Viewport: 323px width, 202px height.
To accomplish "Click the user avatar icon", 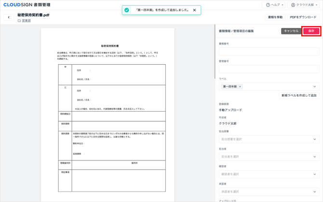I will point(293,5).
